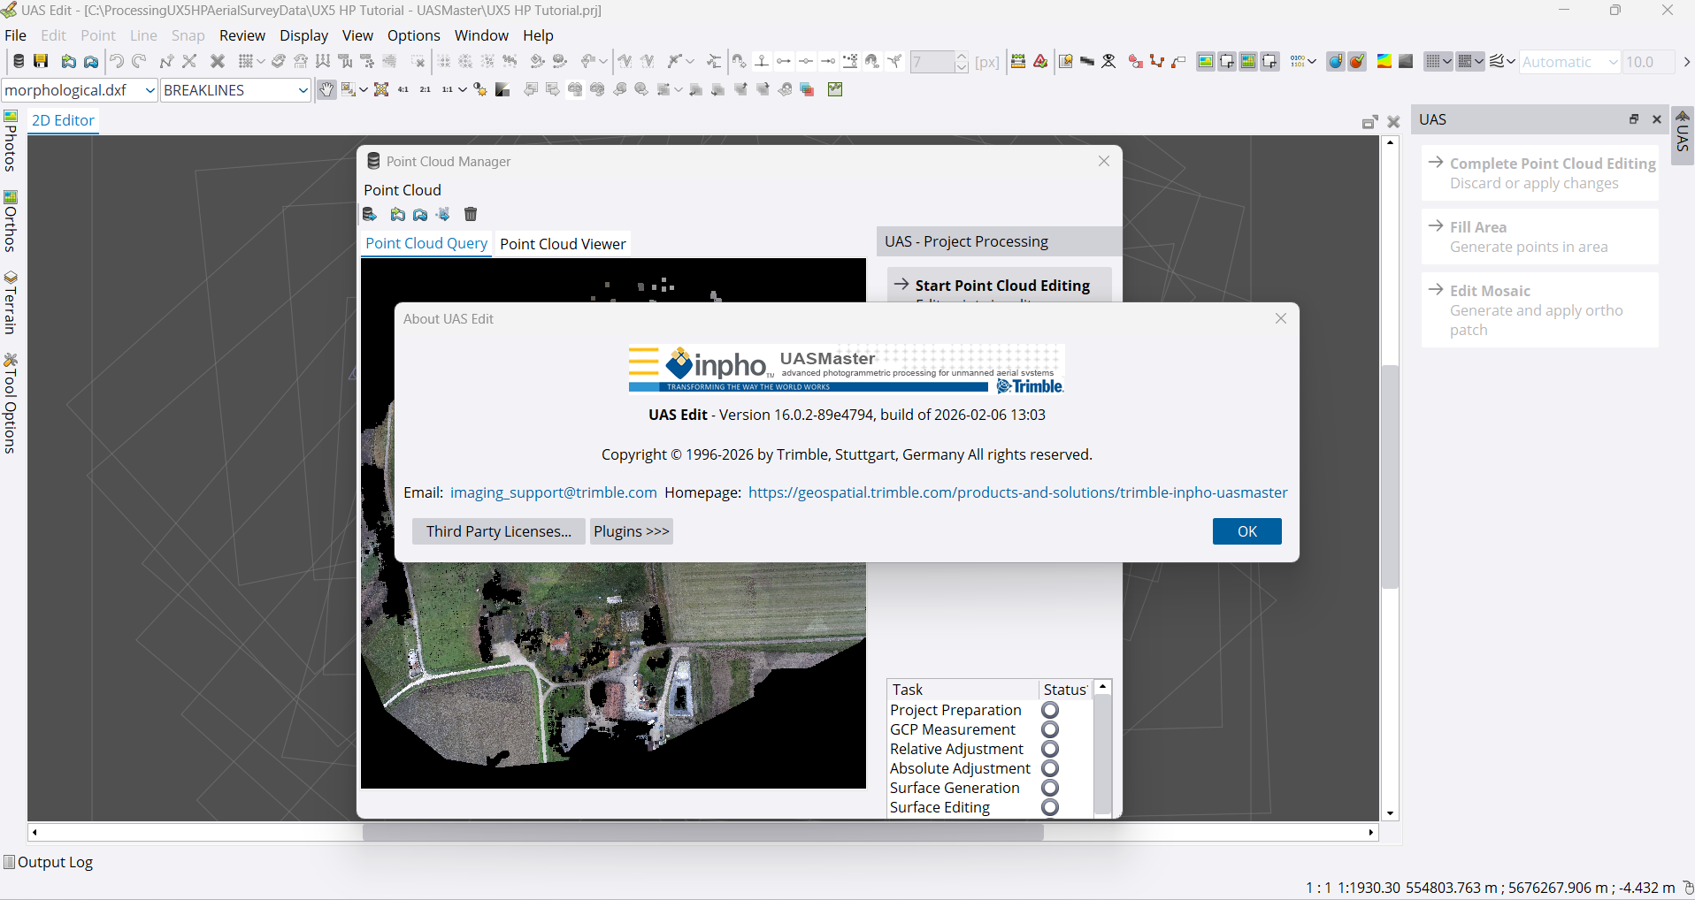
Task: Click the 2D Editor horizontal scrollbar thumb
Action: [x=703, y=832]
